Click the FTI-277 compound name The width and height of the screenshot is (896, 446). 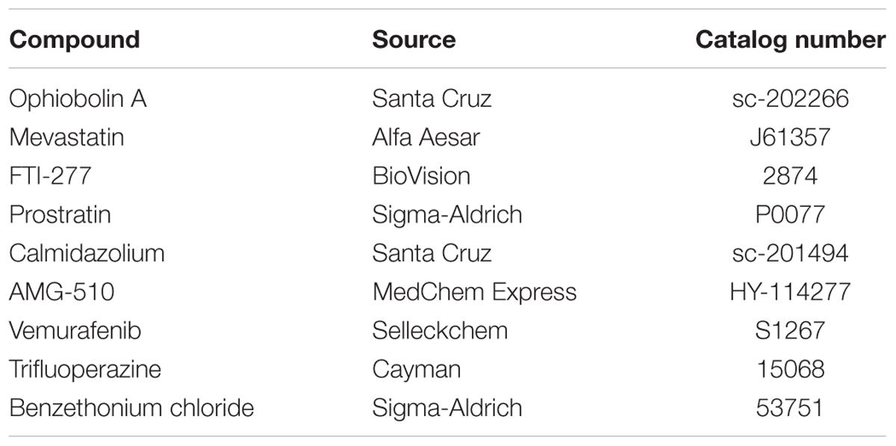click(50, 176)
